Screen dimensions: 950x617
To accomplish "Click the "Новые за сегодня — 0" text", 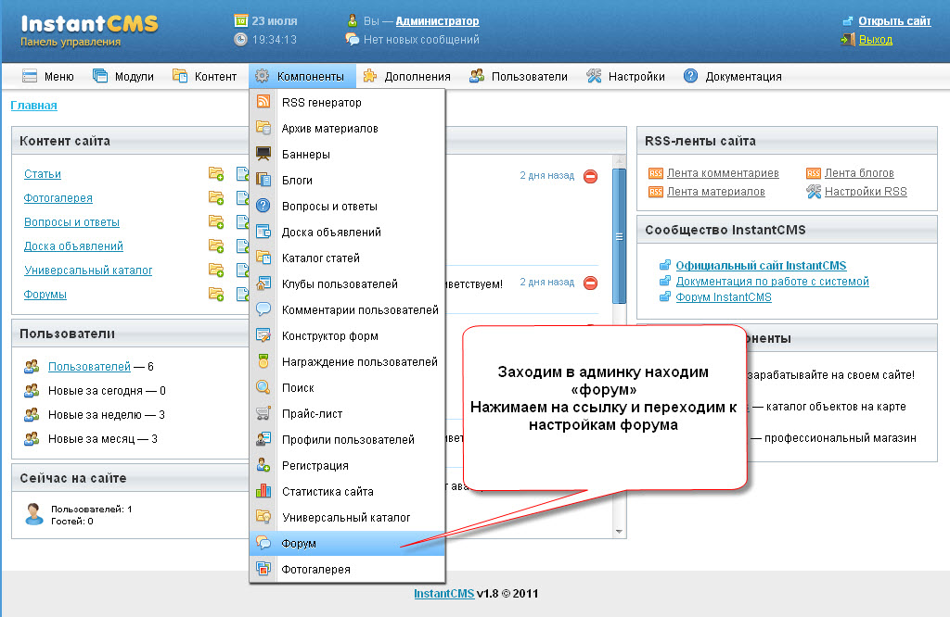I will 108,391.
